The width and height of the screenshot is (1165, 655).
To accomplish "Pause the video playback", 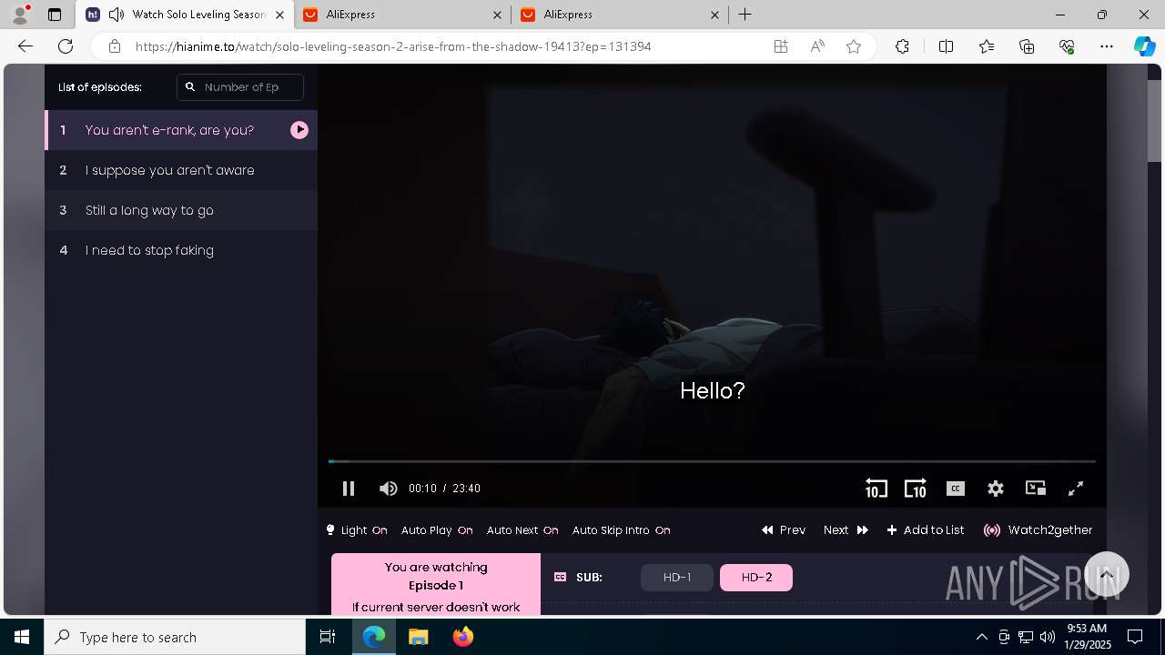I will click(348, 489).
